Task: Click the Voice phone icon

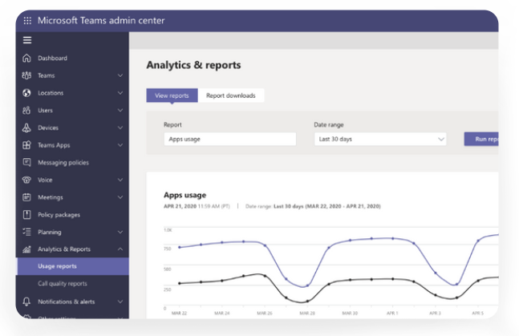Action: (26, 180)
